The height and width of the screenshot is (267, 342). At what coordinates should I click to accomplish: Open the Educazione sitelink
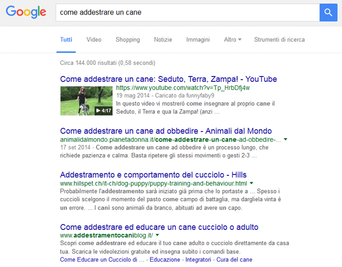point(165,260)
